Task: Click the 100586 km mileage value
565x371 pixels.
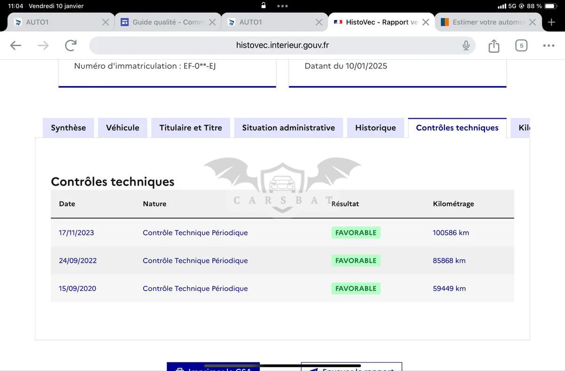Action: click(451, 233)
